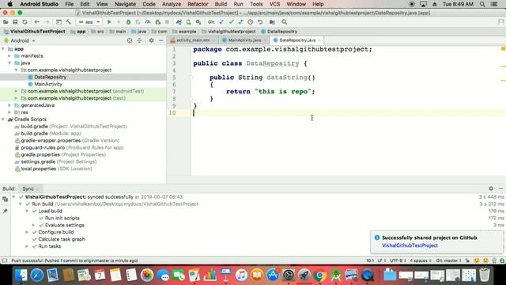The height and width of the screenshot is (285, 506).
Task: Click the Profile app gauge icon
Action: tap(148, 22)
